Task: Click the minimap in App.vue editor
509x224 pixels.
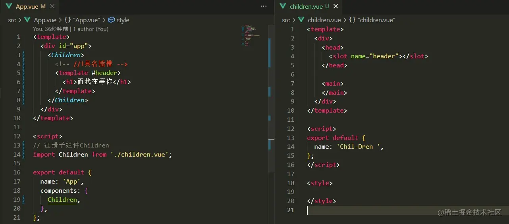Action: (x=251, y=36)
